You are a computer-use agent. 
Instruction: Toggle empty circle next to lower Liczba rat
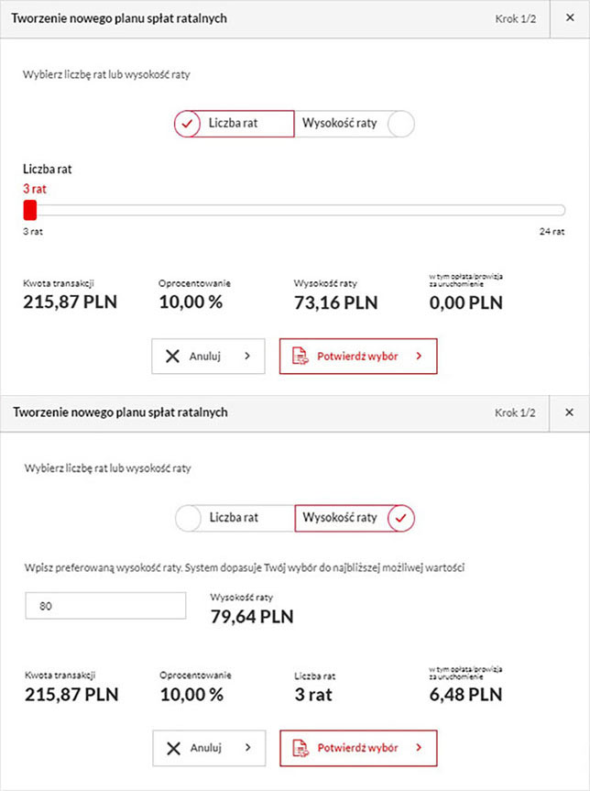tap(188, 518)
